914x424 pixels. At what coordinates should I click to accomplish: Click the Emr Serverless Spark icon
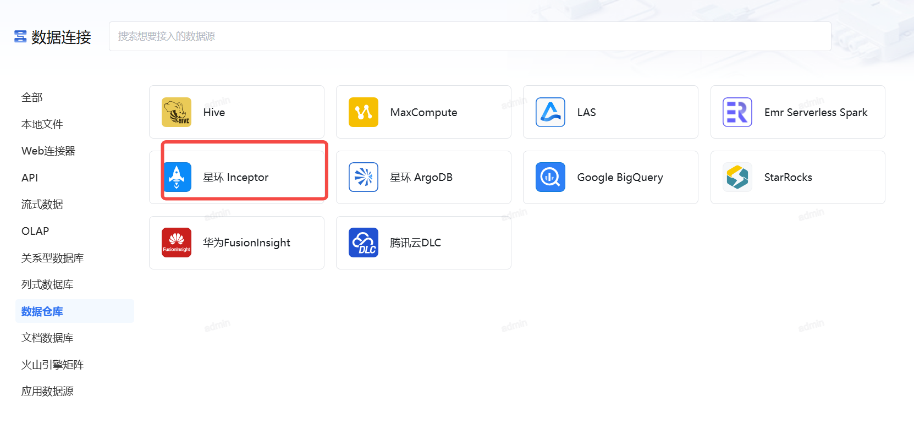(x=737, y=112)
